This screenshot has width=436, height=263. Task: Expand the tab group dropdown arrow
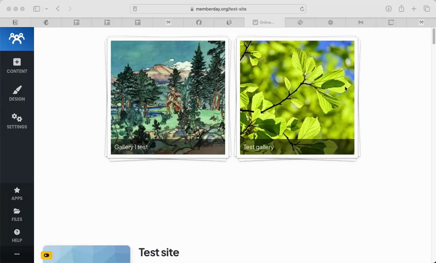46,9
